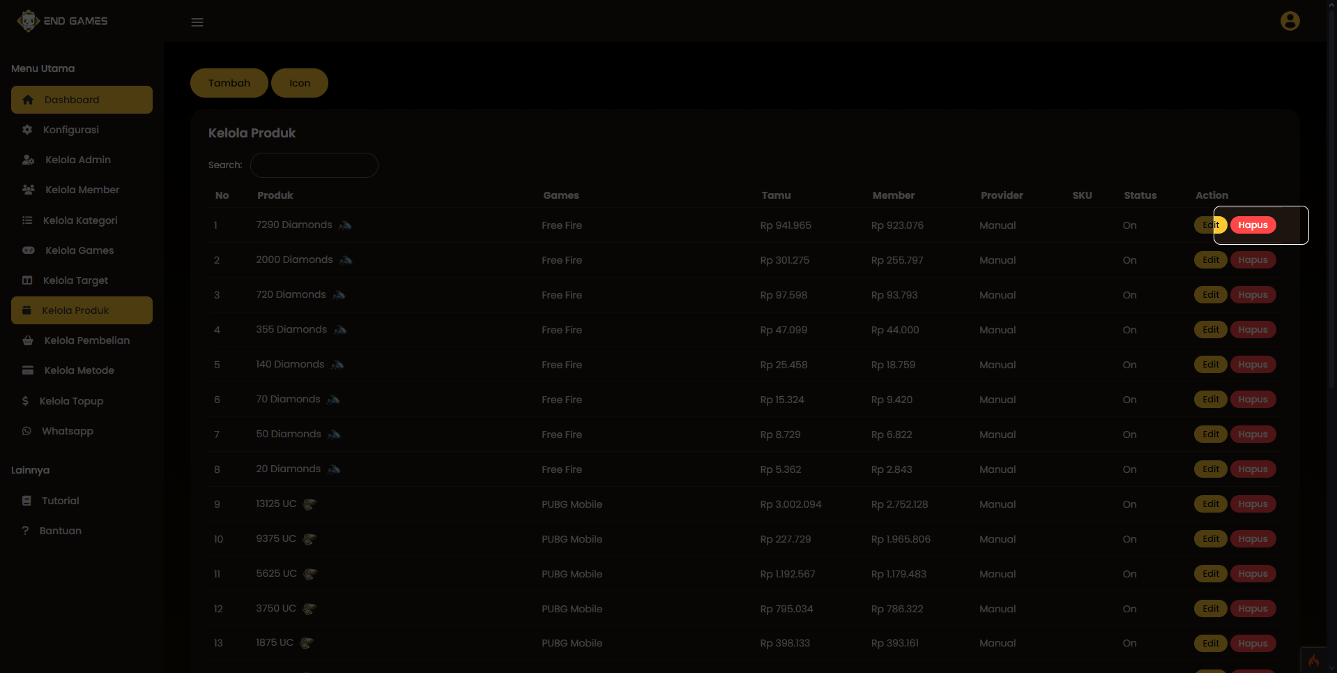The image size is (1337, 673).
Task: Sort table by Produk column header
Action: (275, 195)
